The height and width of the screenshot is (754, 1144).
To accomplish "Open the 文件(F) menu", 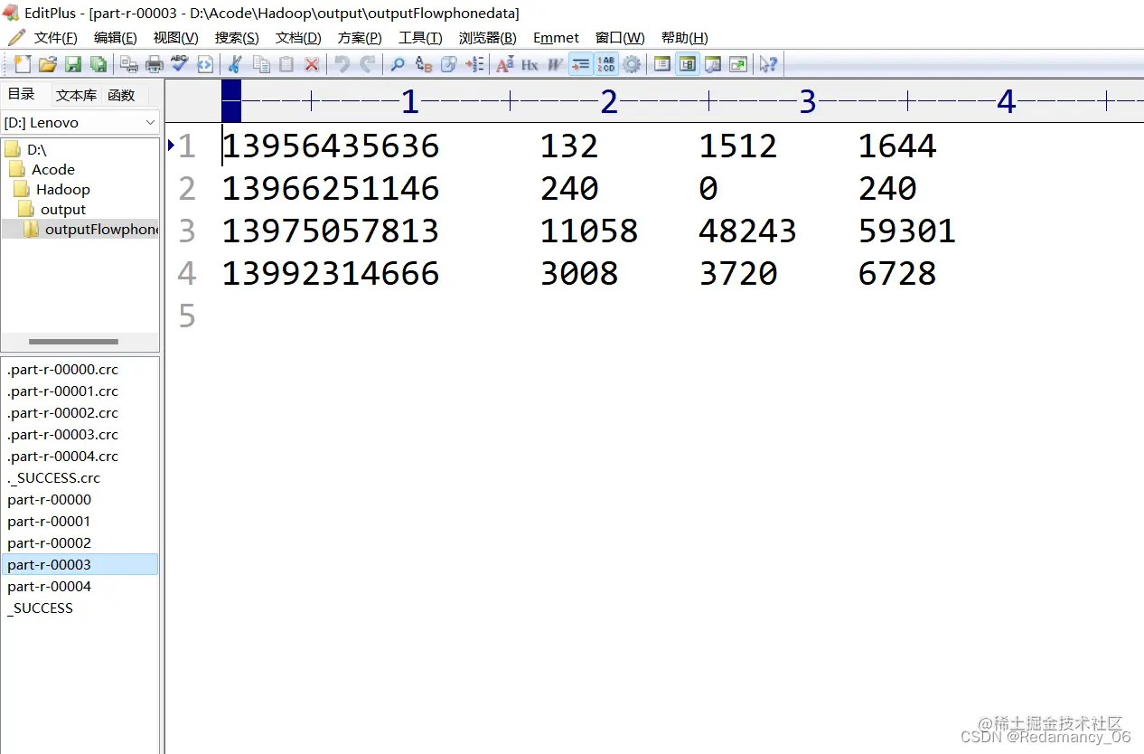I will 55,38.
